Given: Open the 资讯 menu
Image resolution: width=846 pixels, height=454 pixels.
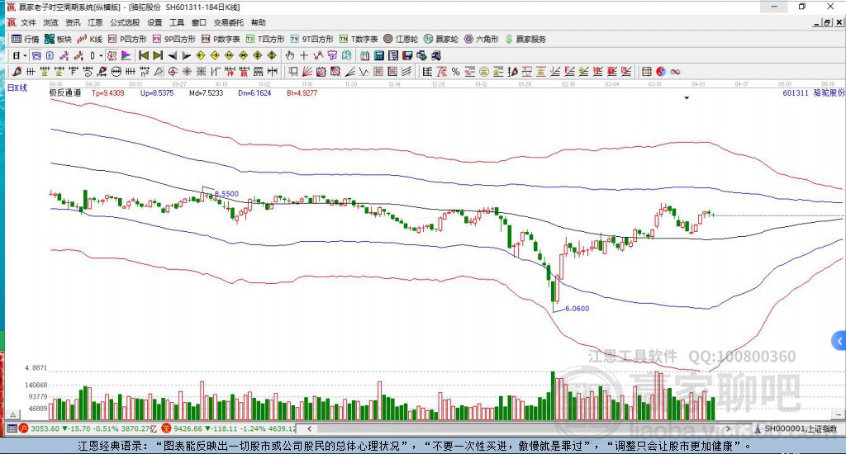Looking at the screenshot, I should tap(73, 22).
